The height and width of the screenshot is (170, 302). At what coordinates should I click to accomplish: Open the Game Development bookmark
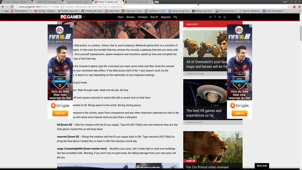click(273, 11)
